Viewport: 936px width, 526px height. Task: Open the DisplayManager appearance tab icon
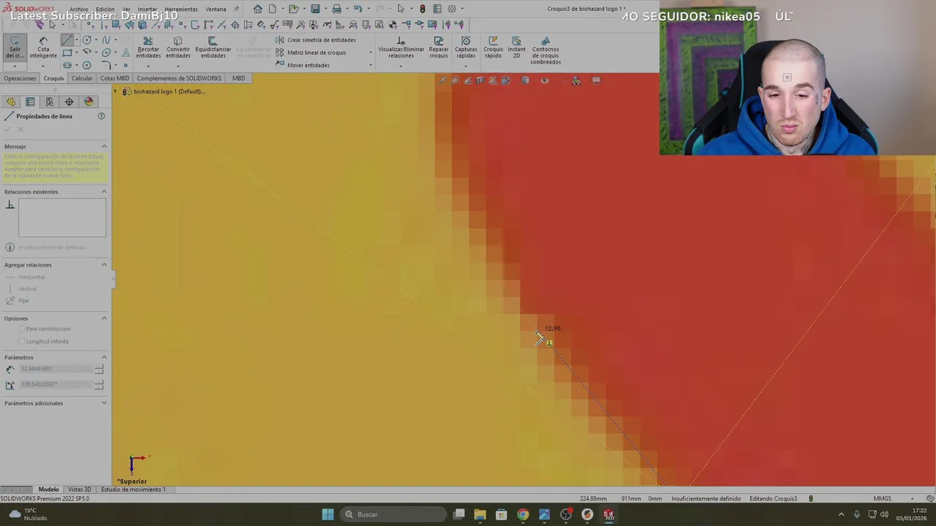point(88,102)
